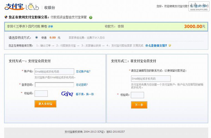Open the 详单 order detail link
The height and width of the screenshot is (138, 211).
(x=50, y=27)
